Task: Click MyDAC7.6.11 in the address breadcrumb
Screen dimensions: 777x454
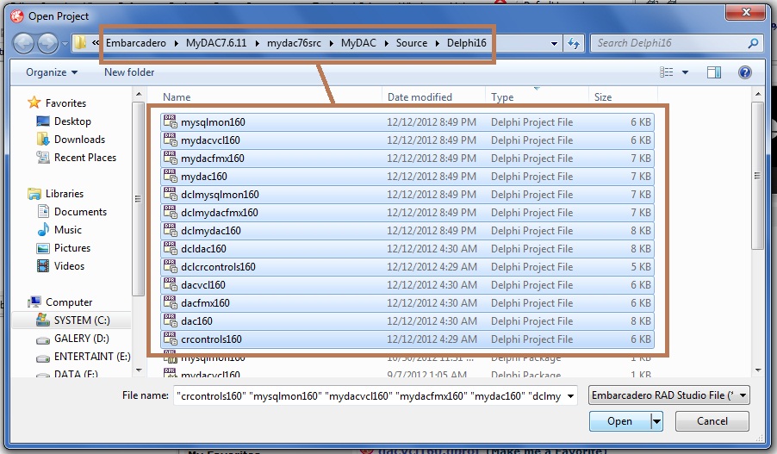Action: [x=216, y=43]
